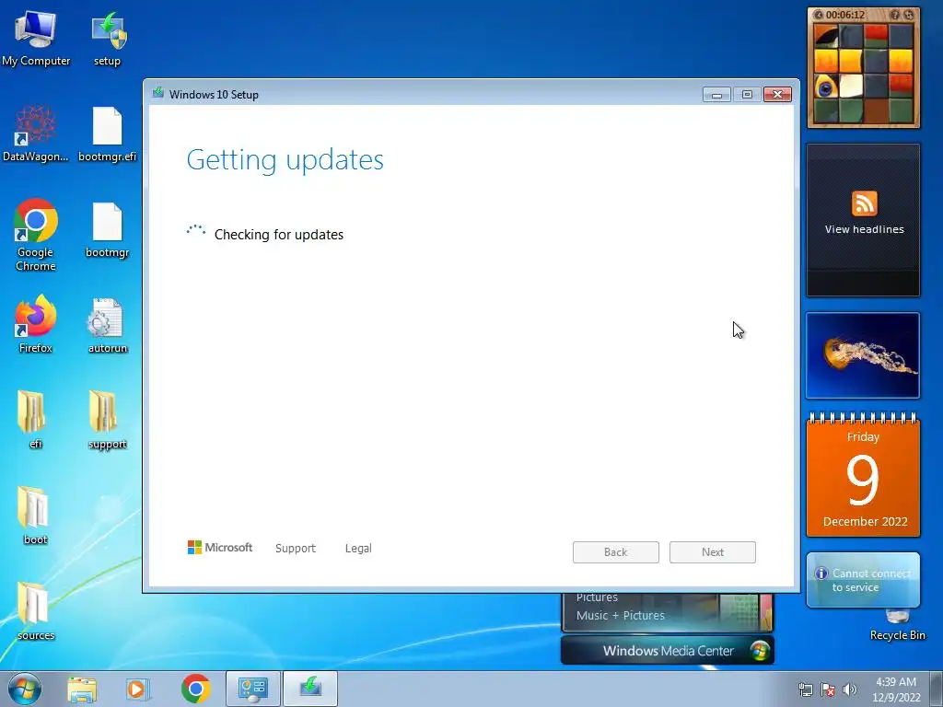Viewport: 943px width, 707px height.
Task: Click the Windows 10 Setup title icon
Action: coord(158,93)
